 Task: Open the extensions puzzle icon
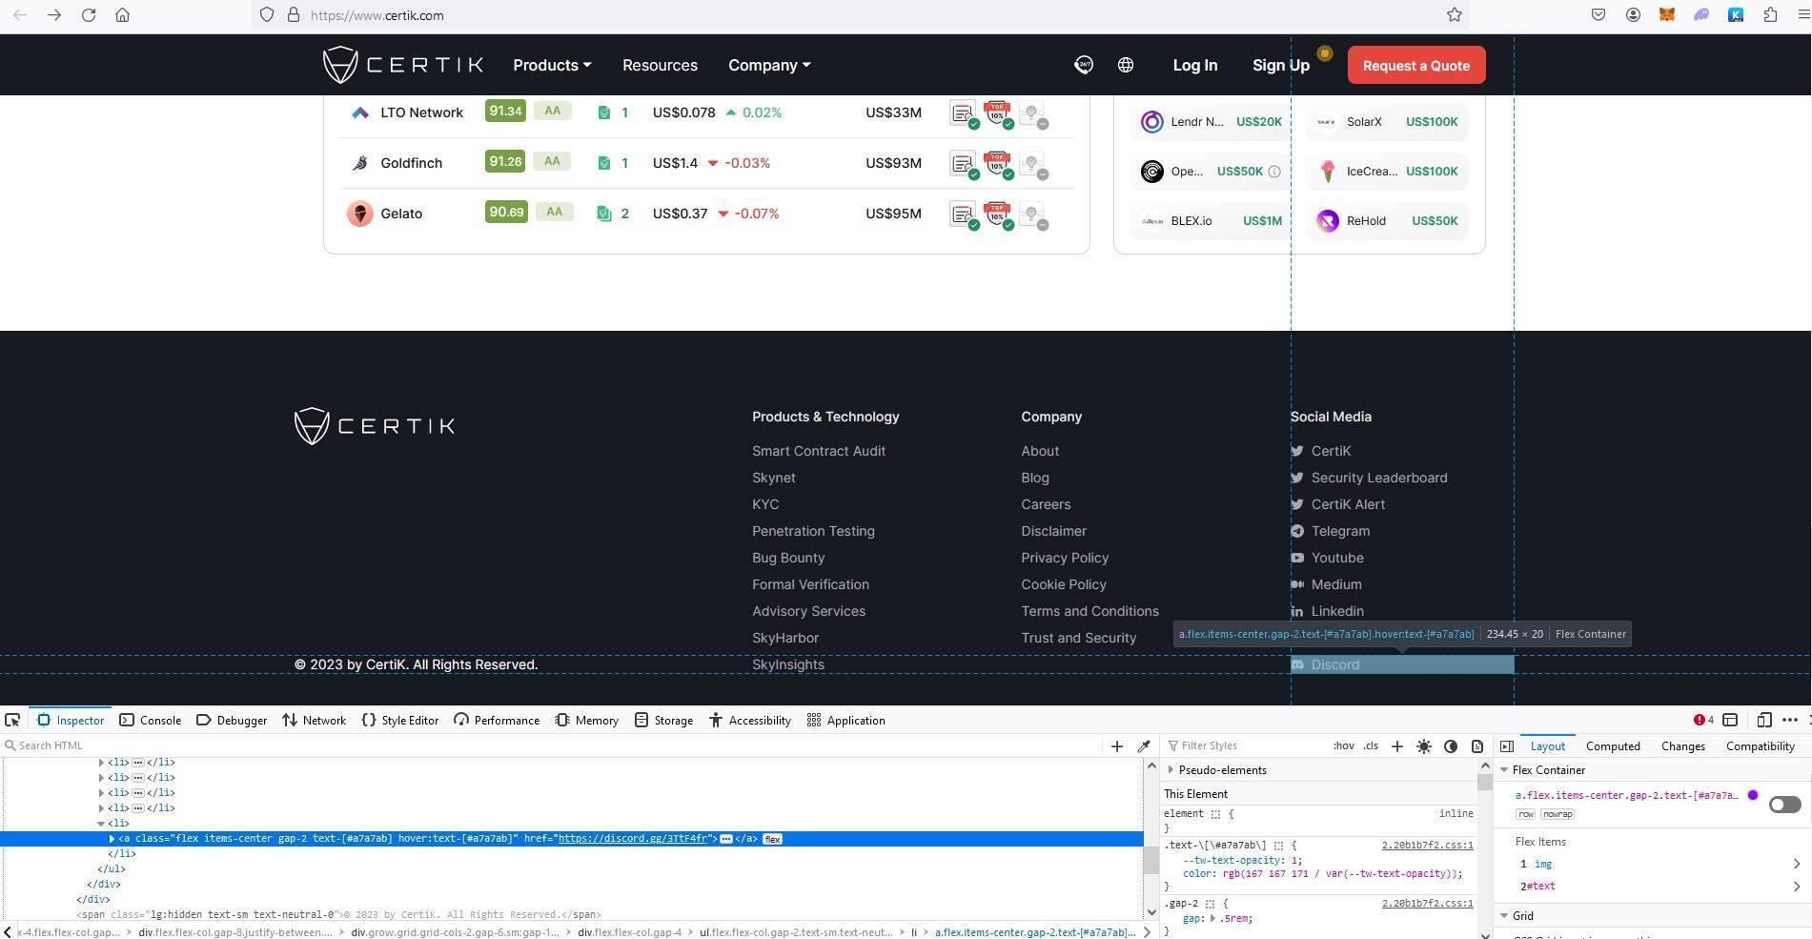1770,15
